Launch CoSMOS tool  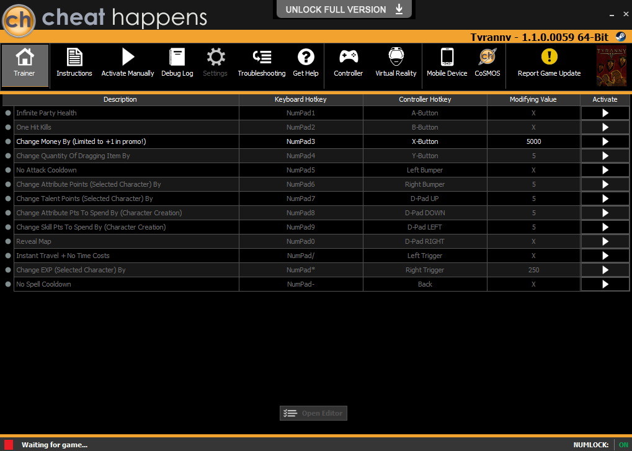coord(487,63)
